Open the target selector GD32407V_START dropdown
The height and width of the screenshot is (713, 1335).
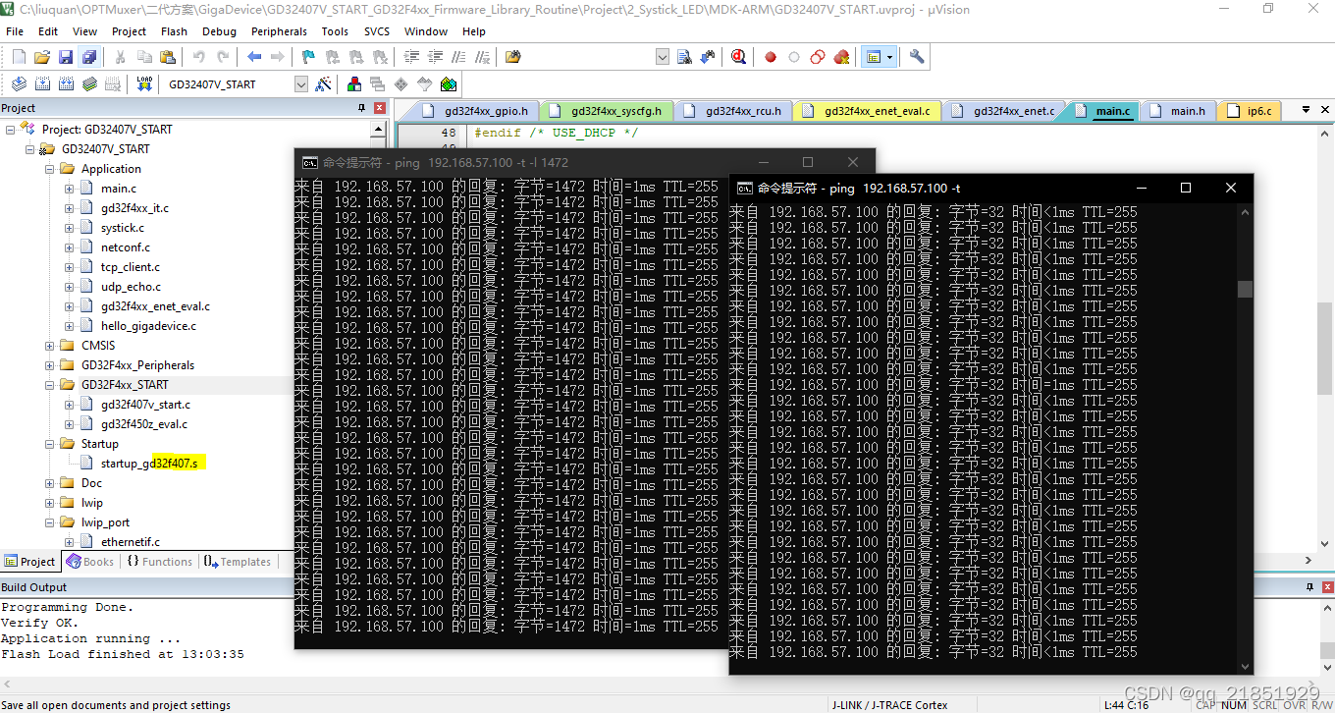300,84
